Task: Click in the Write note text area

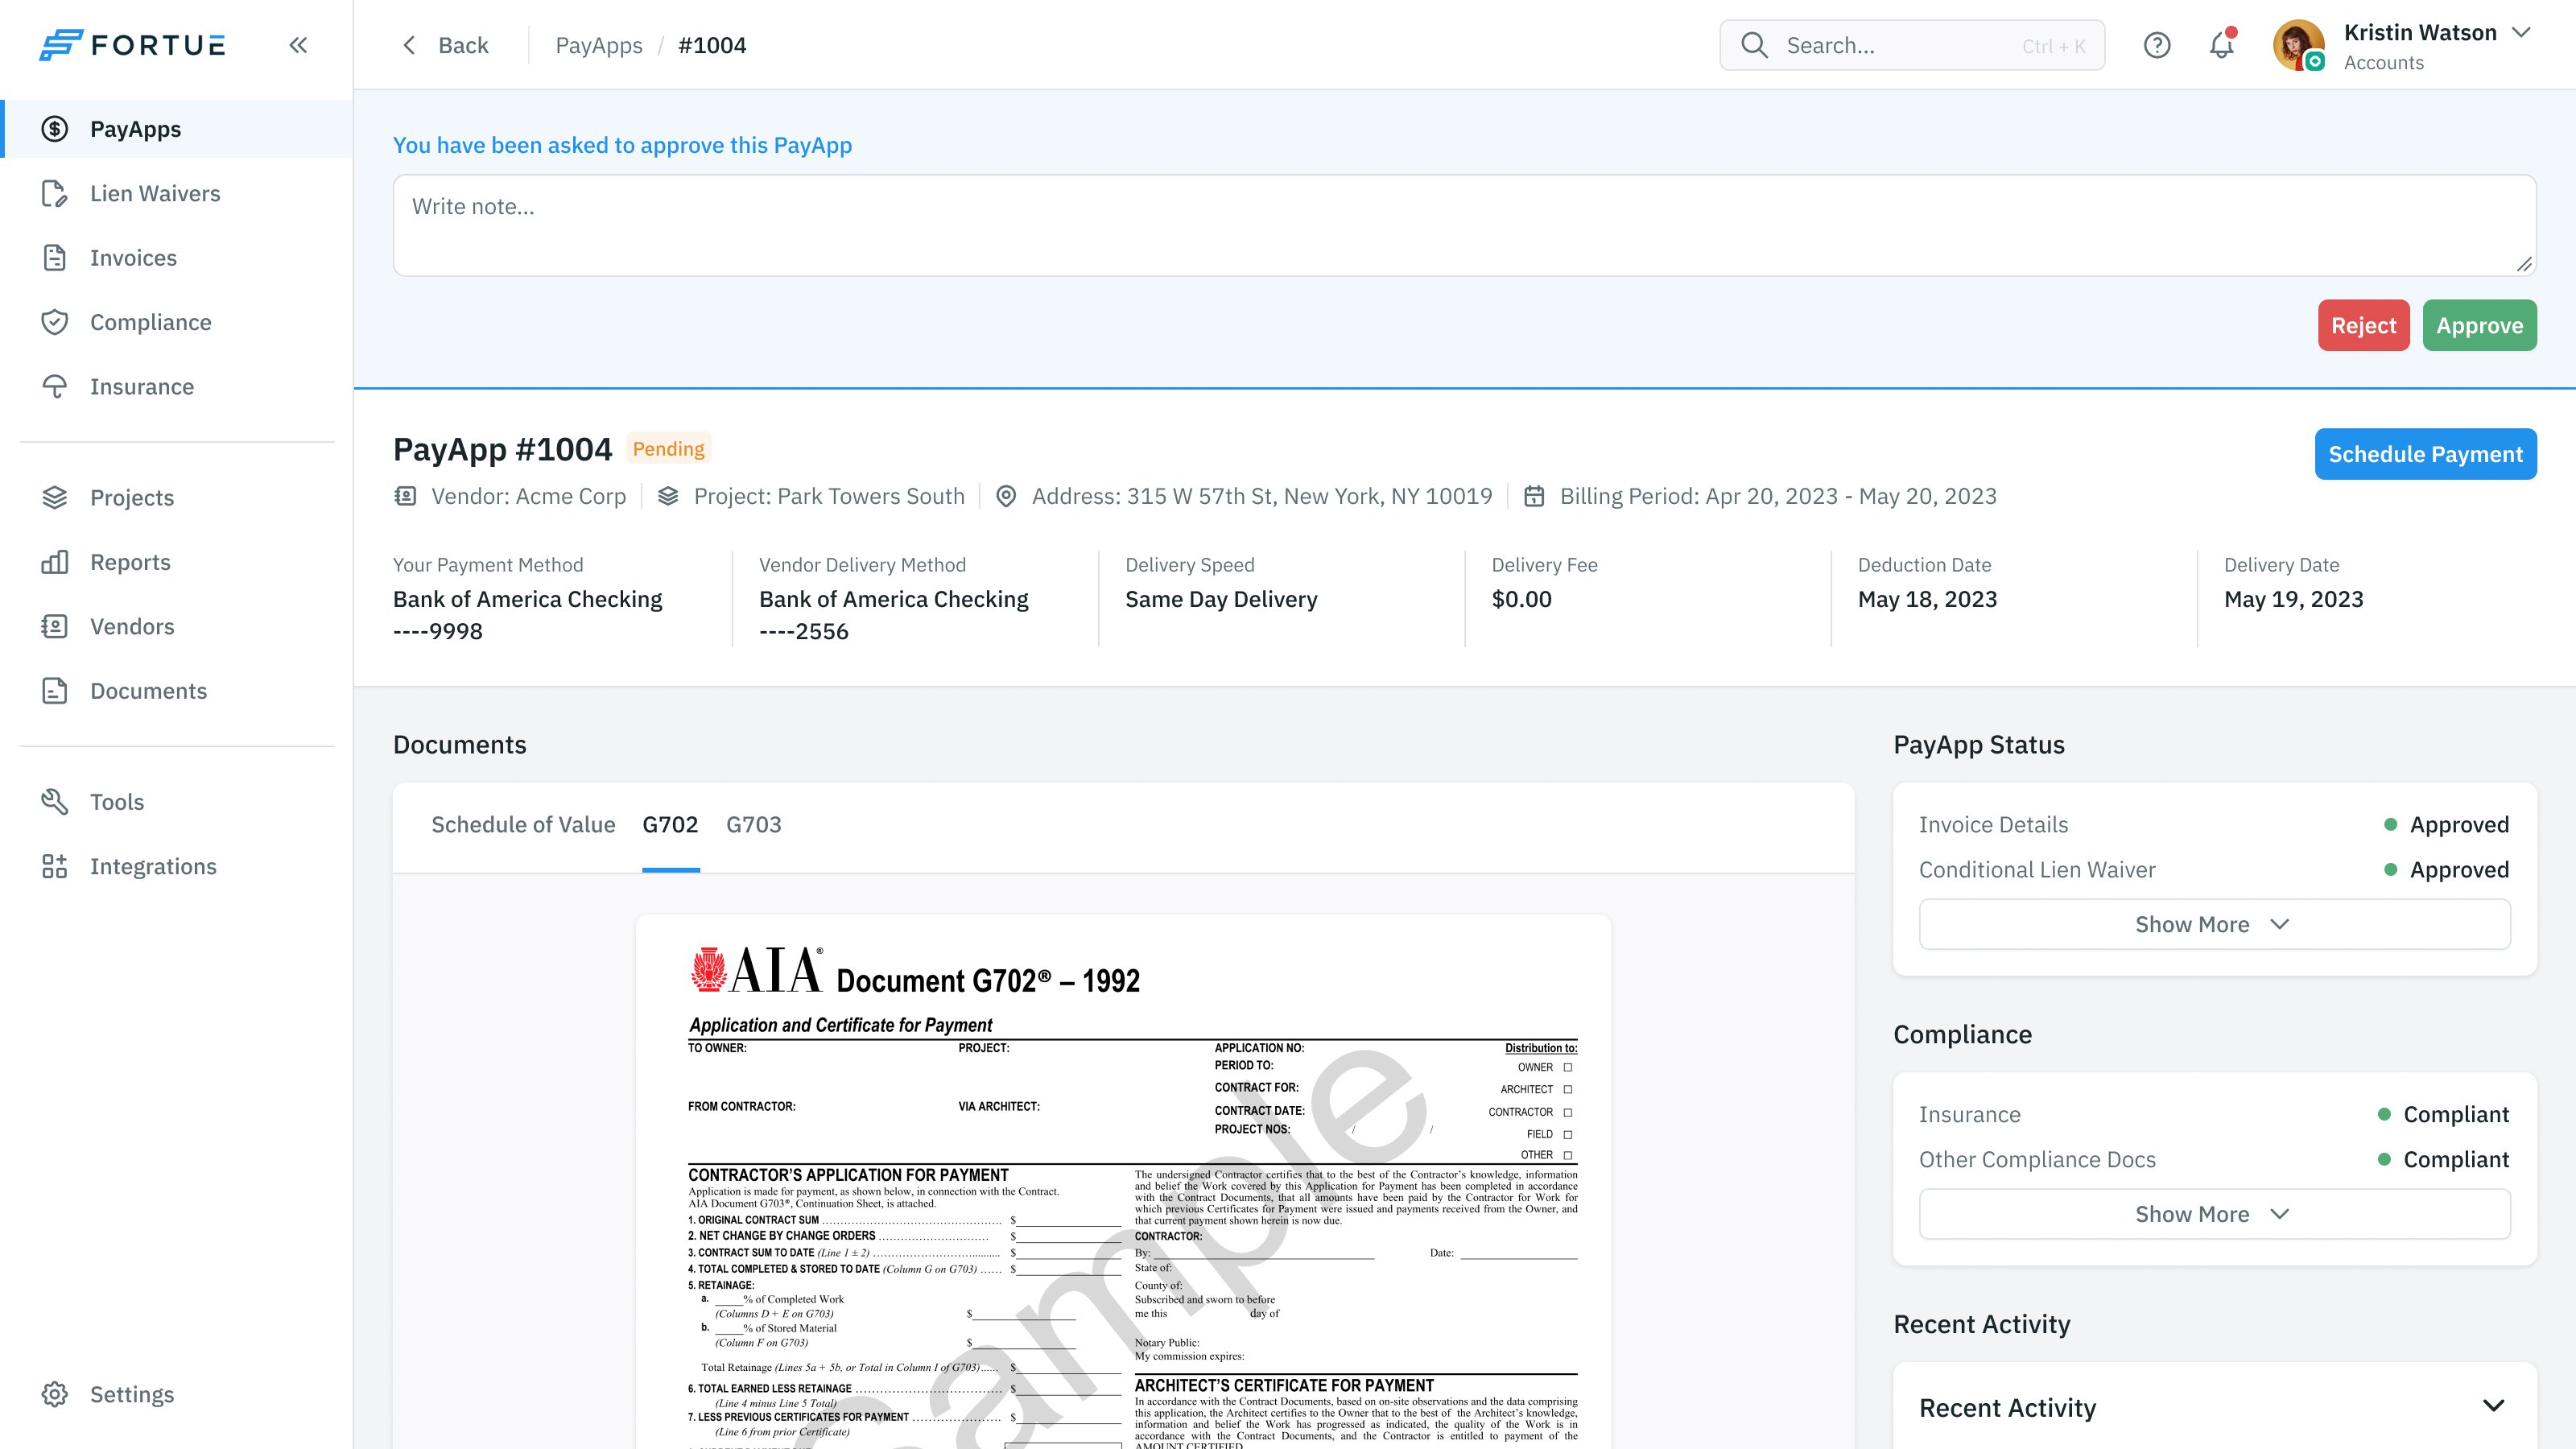Action: pos(1464,225)
